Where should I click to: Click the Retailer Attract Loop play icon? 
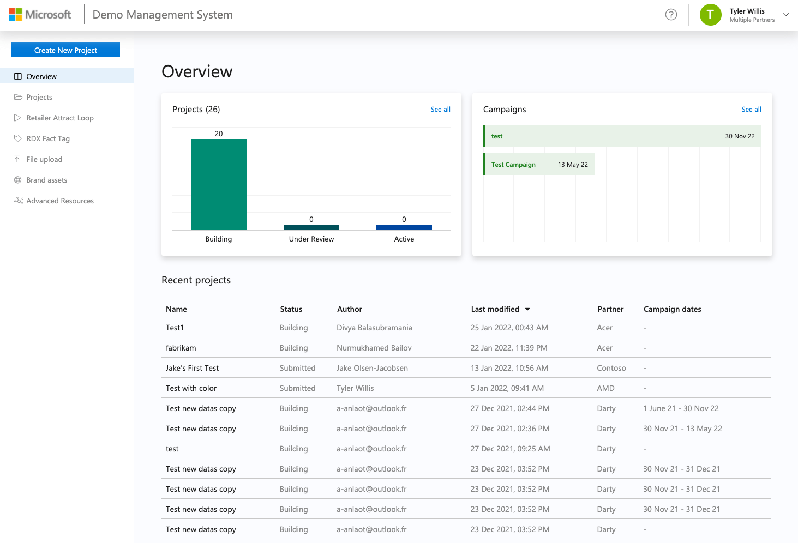pos(18,118)
